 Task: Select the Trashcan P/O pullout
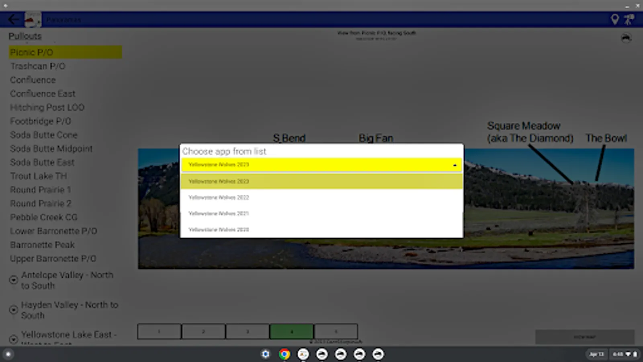38,66
